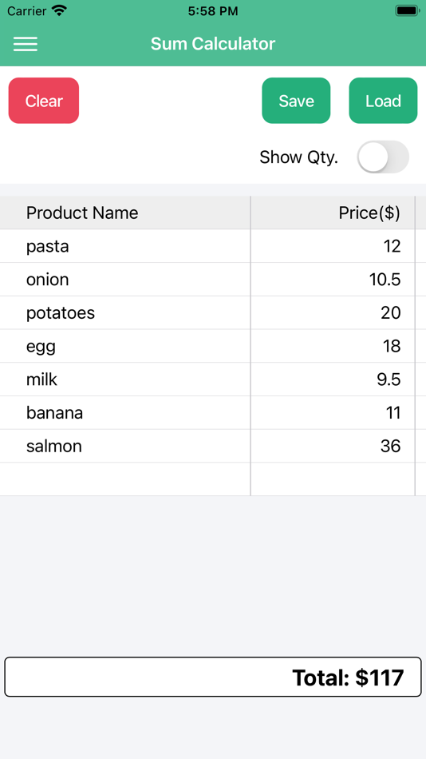
Task: Open the hamburger menu icon
Action: point(26,44)
